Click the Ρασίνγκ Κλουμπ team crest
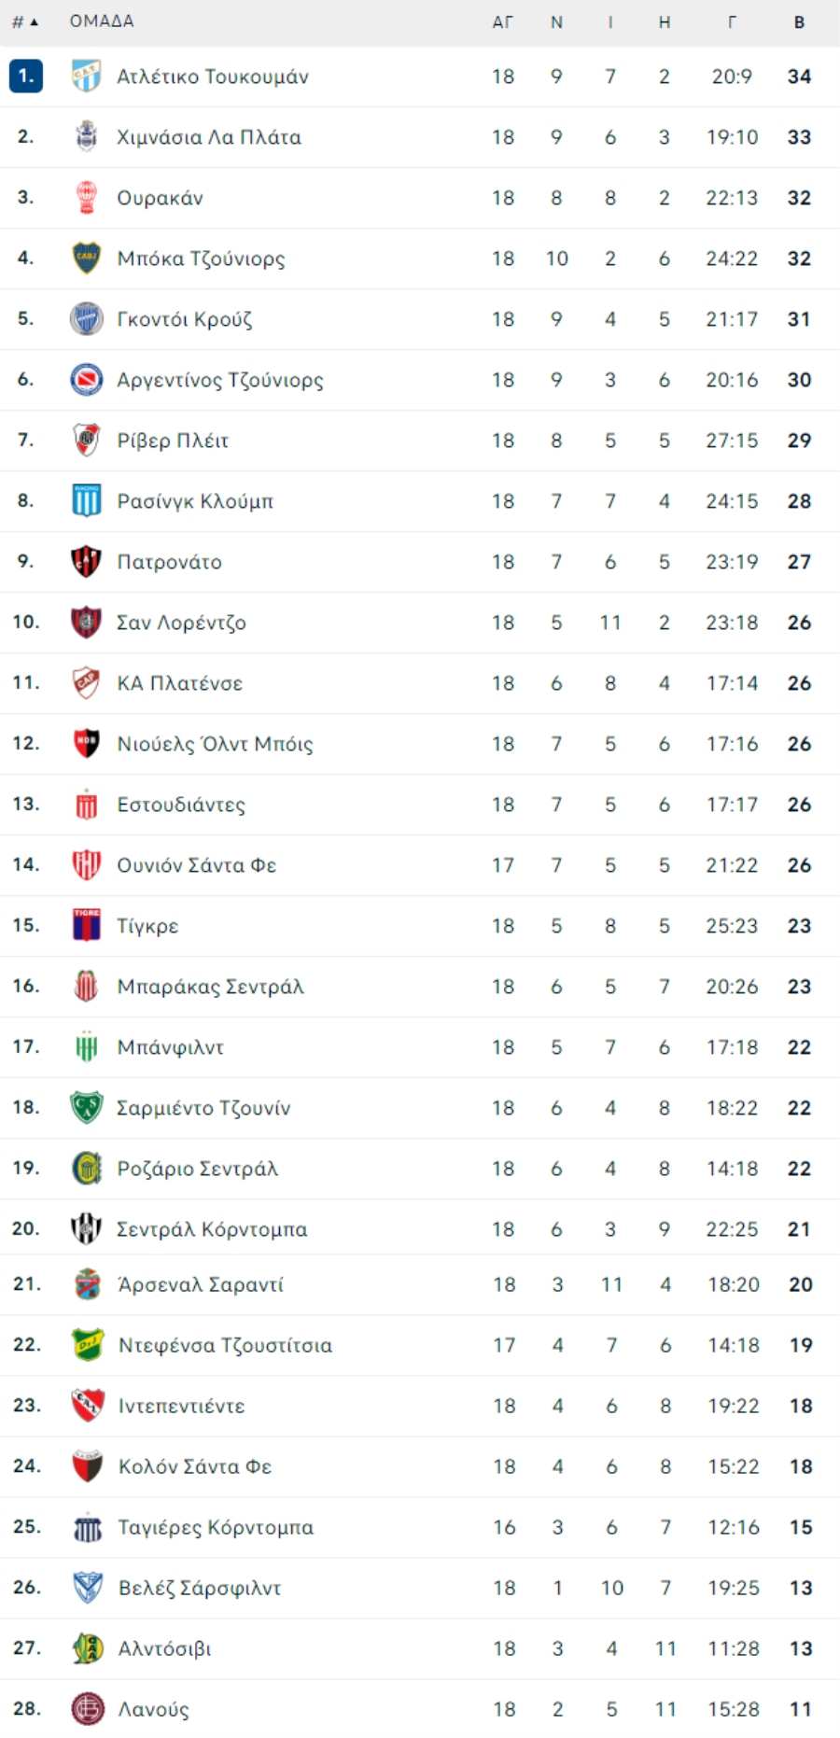 (x=87, y=501)
